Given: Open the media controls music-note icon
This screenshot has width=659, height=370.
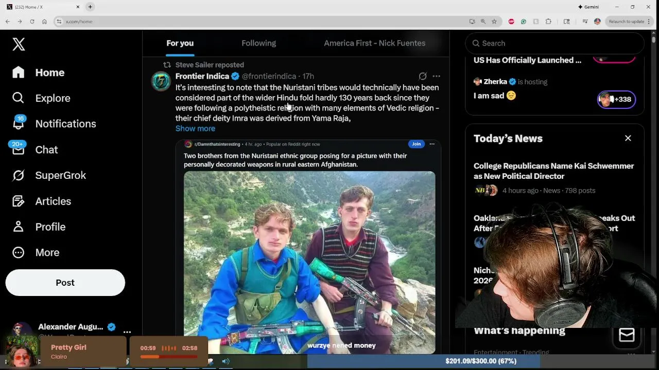Looking at the screenshot, I should (x=585, y=22).
